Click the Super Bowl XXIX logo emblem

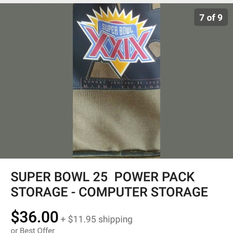point(117,42)
